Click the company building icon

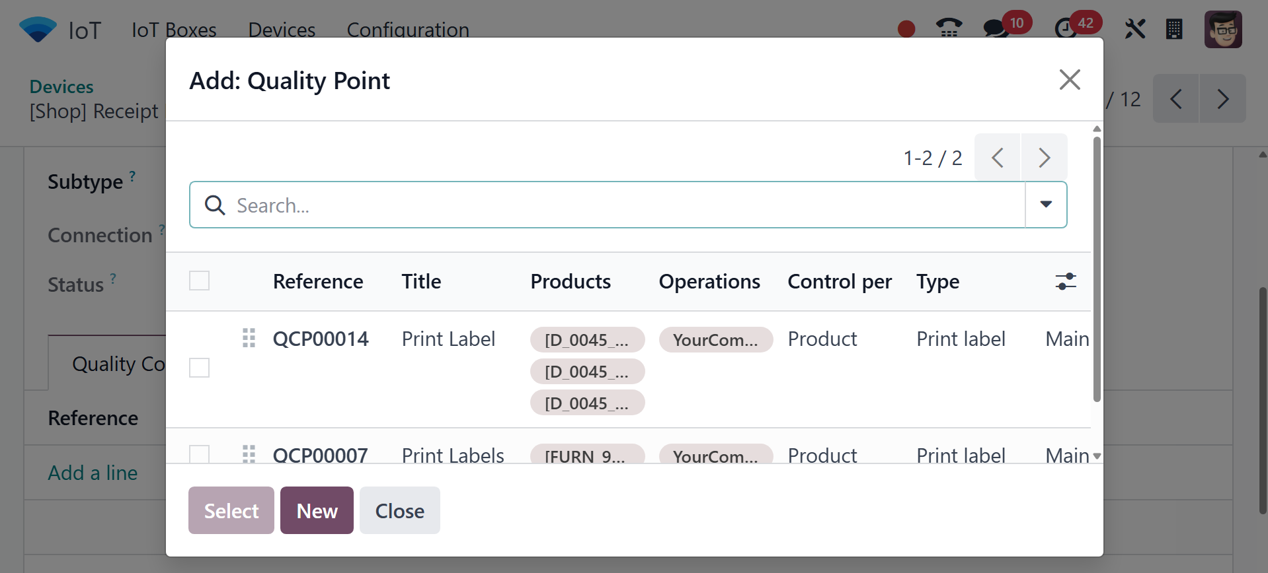pos(1174,29)
